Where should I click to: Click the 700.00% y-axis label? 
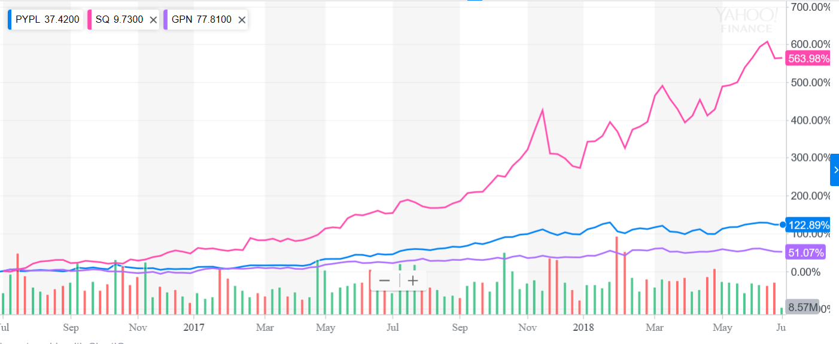[809, 7]
